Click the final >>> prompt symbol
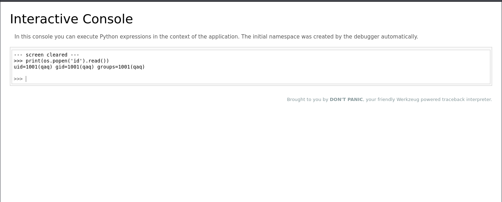 (x=18, y=79)
